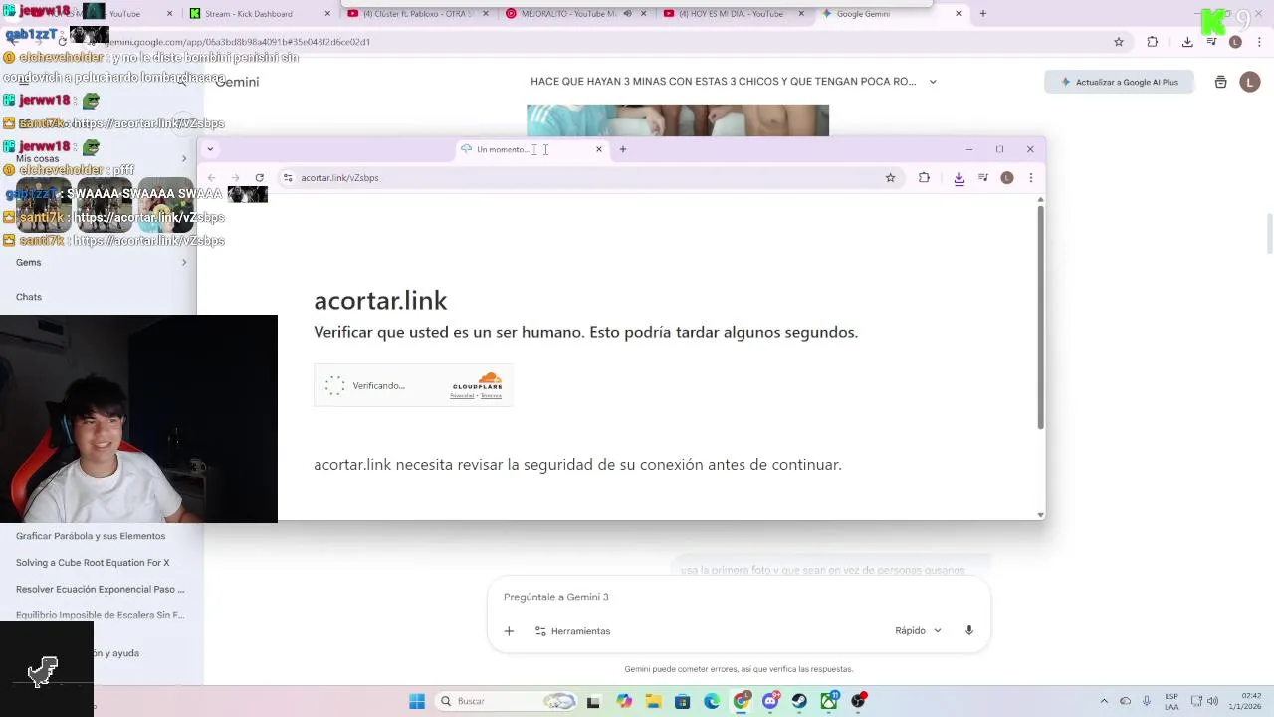The height and width of the screenshot is (717, 1274).
Task: Expand the Gems section in Gemini sidebar
Action: click(x=184, y=263)
